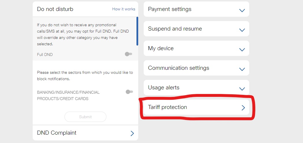Toggle Banking/Insurance/Financial Products block switch
This screenshot has height=143, width=303.
(129, 92)
